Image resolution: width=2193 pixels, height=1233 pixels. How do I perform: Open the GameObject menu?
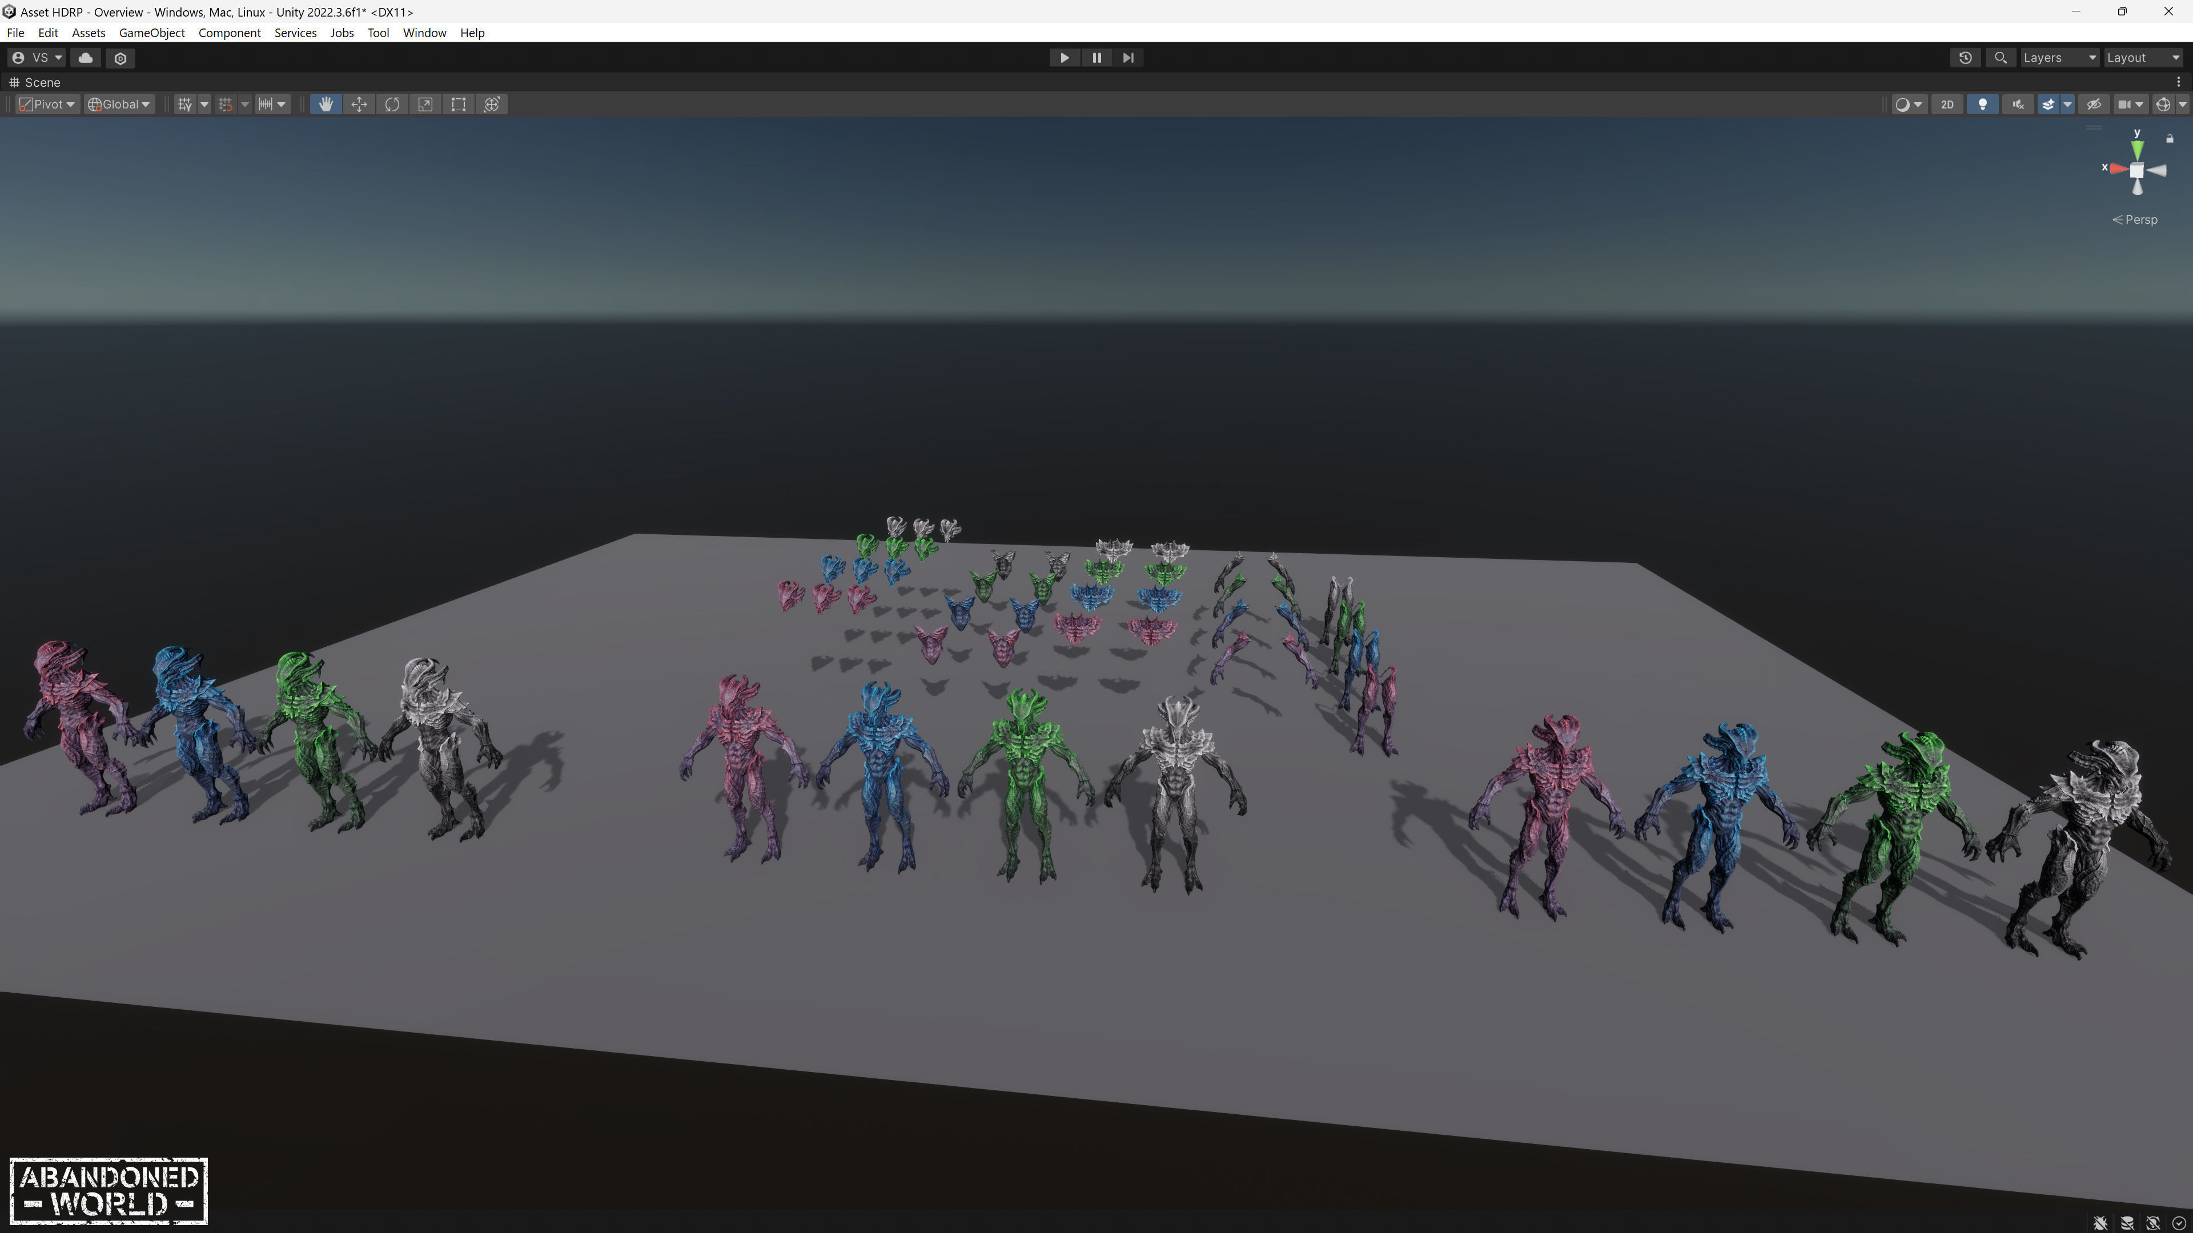[x=151, y=33]
